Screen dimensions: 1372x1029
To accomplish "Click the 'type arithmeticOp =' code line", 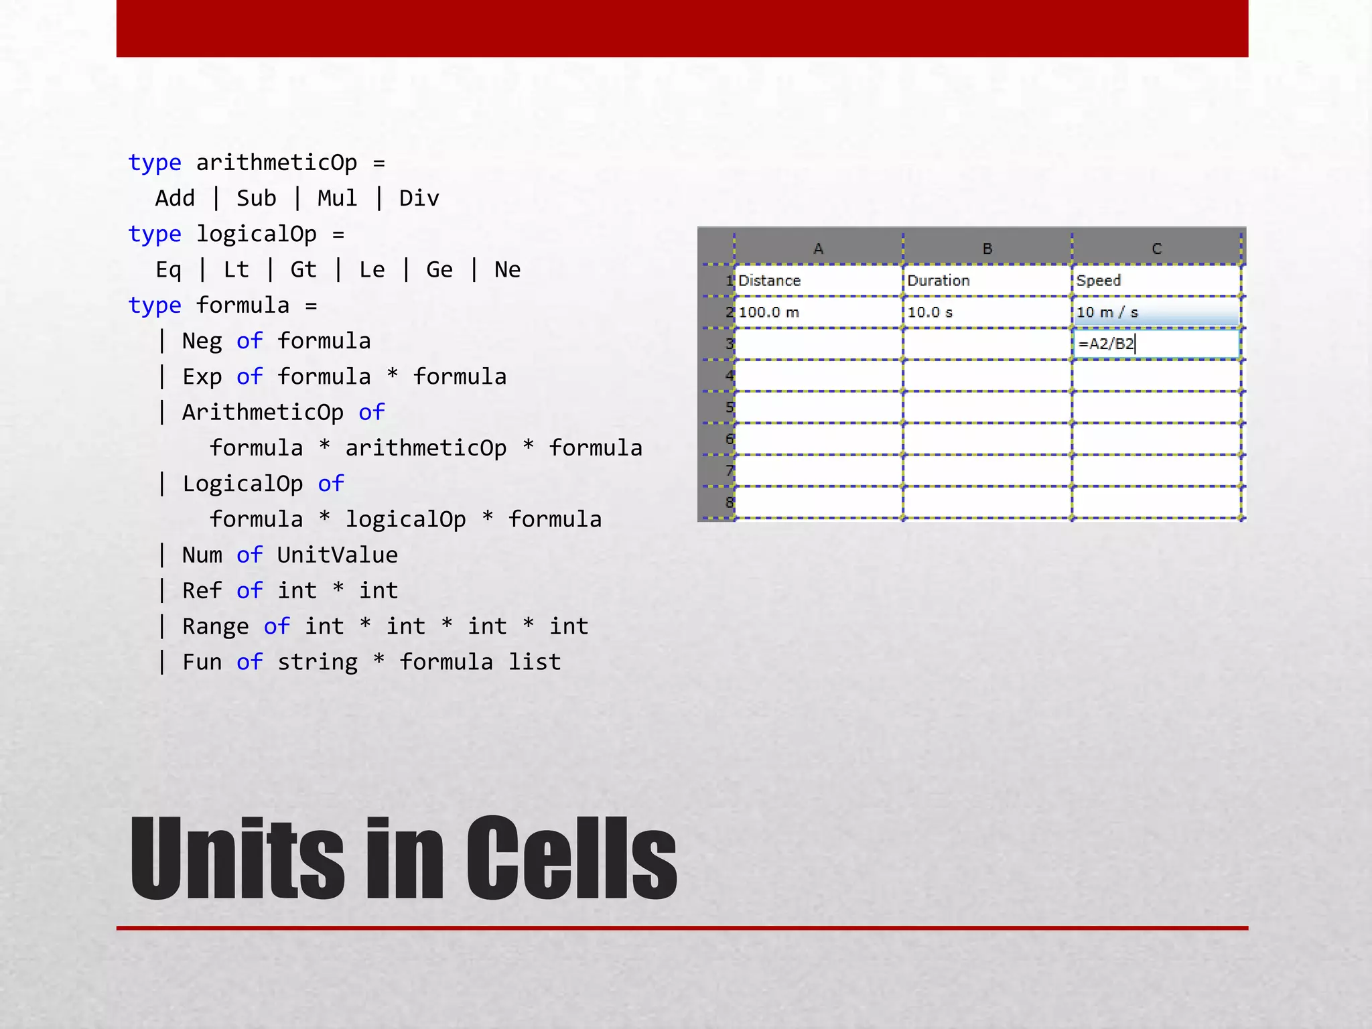I will tap(257, 163).
